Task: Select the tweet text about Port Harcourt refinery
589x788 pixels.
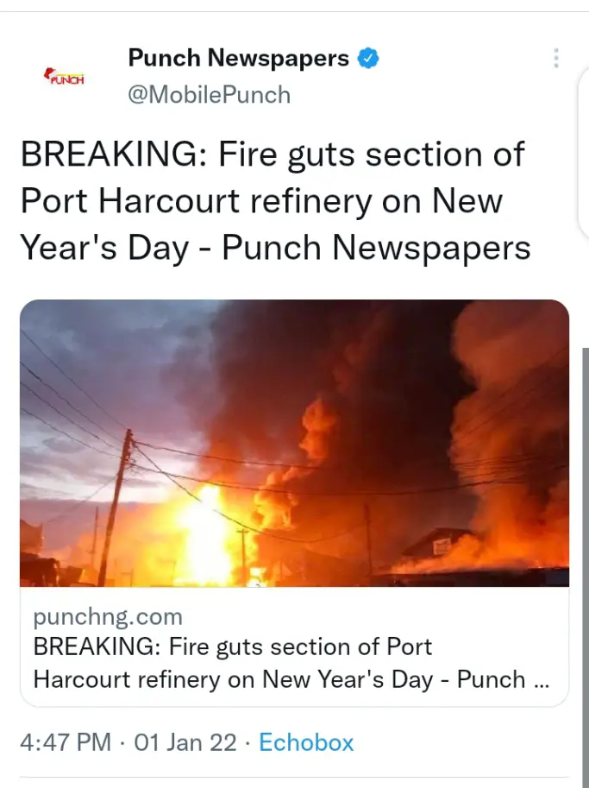Action: click(275, 200)
